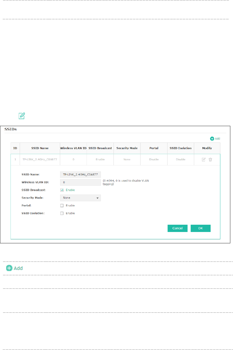The height and width of the screenshot is (350, 233).
Task: Click the Wireless VLAN ID column header
Action: pos(73,148)
